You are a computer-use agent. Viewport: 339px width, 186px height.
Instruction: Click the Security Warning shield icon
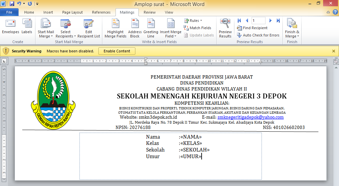pos(6,51)
